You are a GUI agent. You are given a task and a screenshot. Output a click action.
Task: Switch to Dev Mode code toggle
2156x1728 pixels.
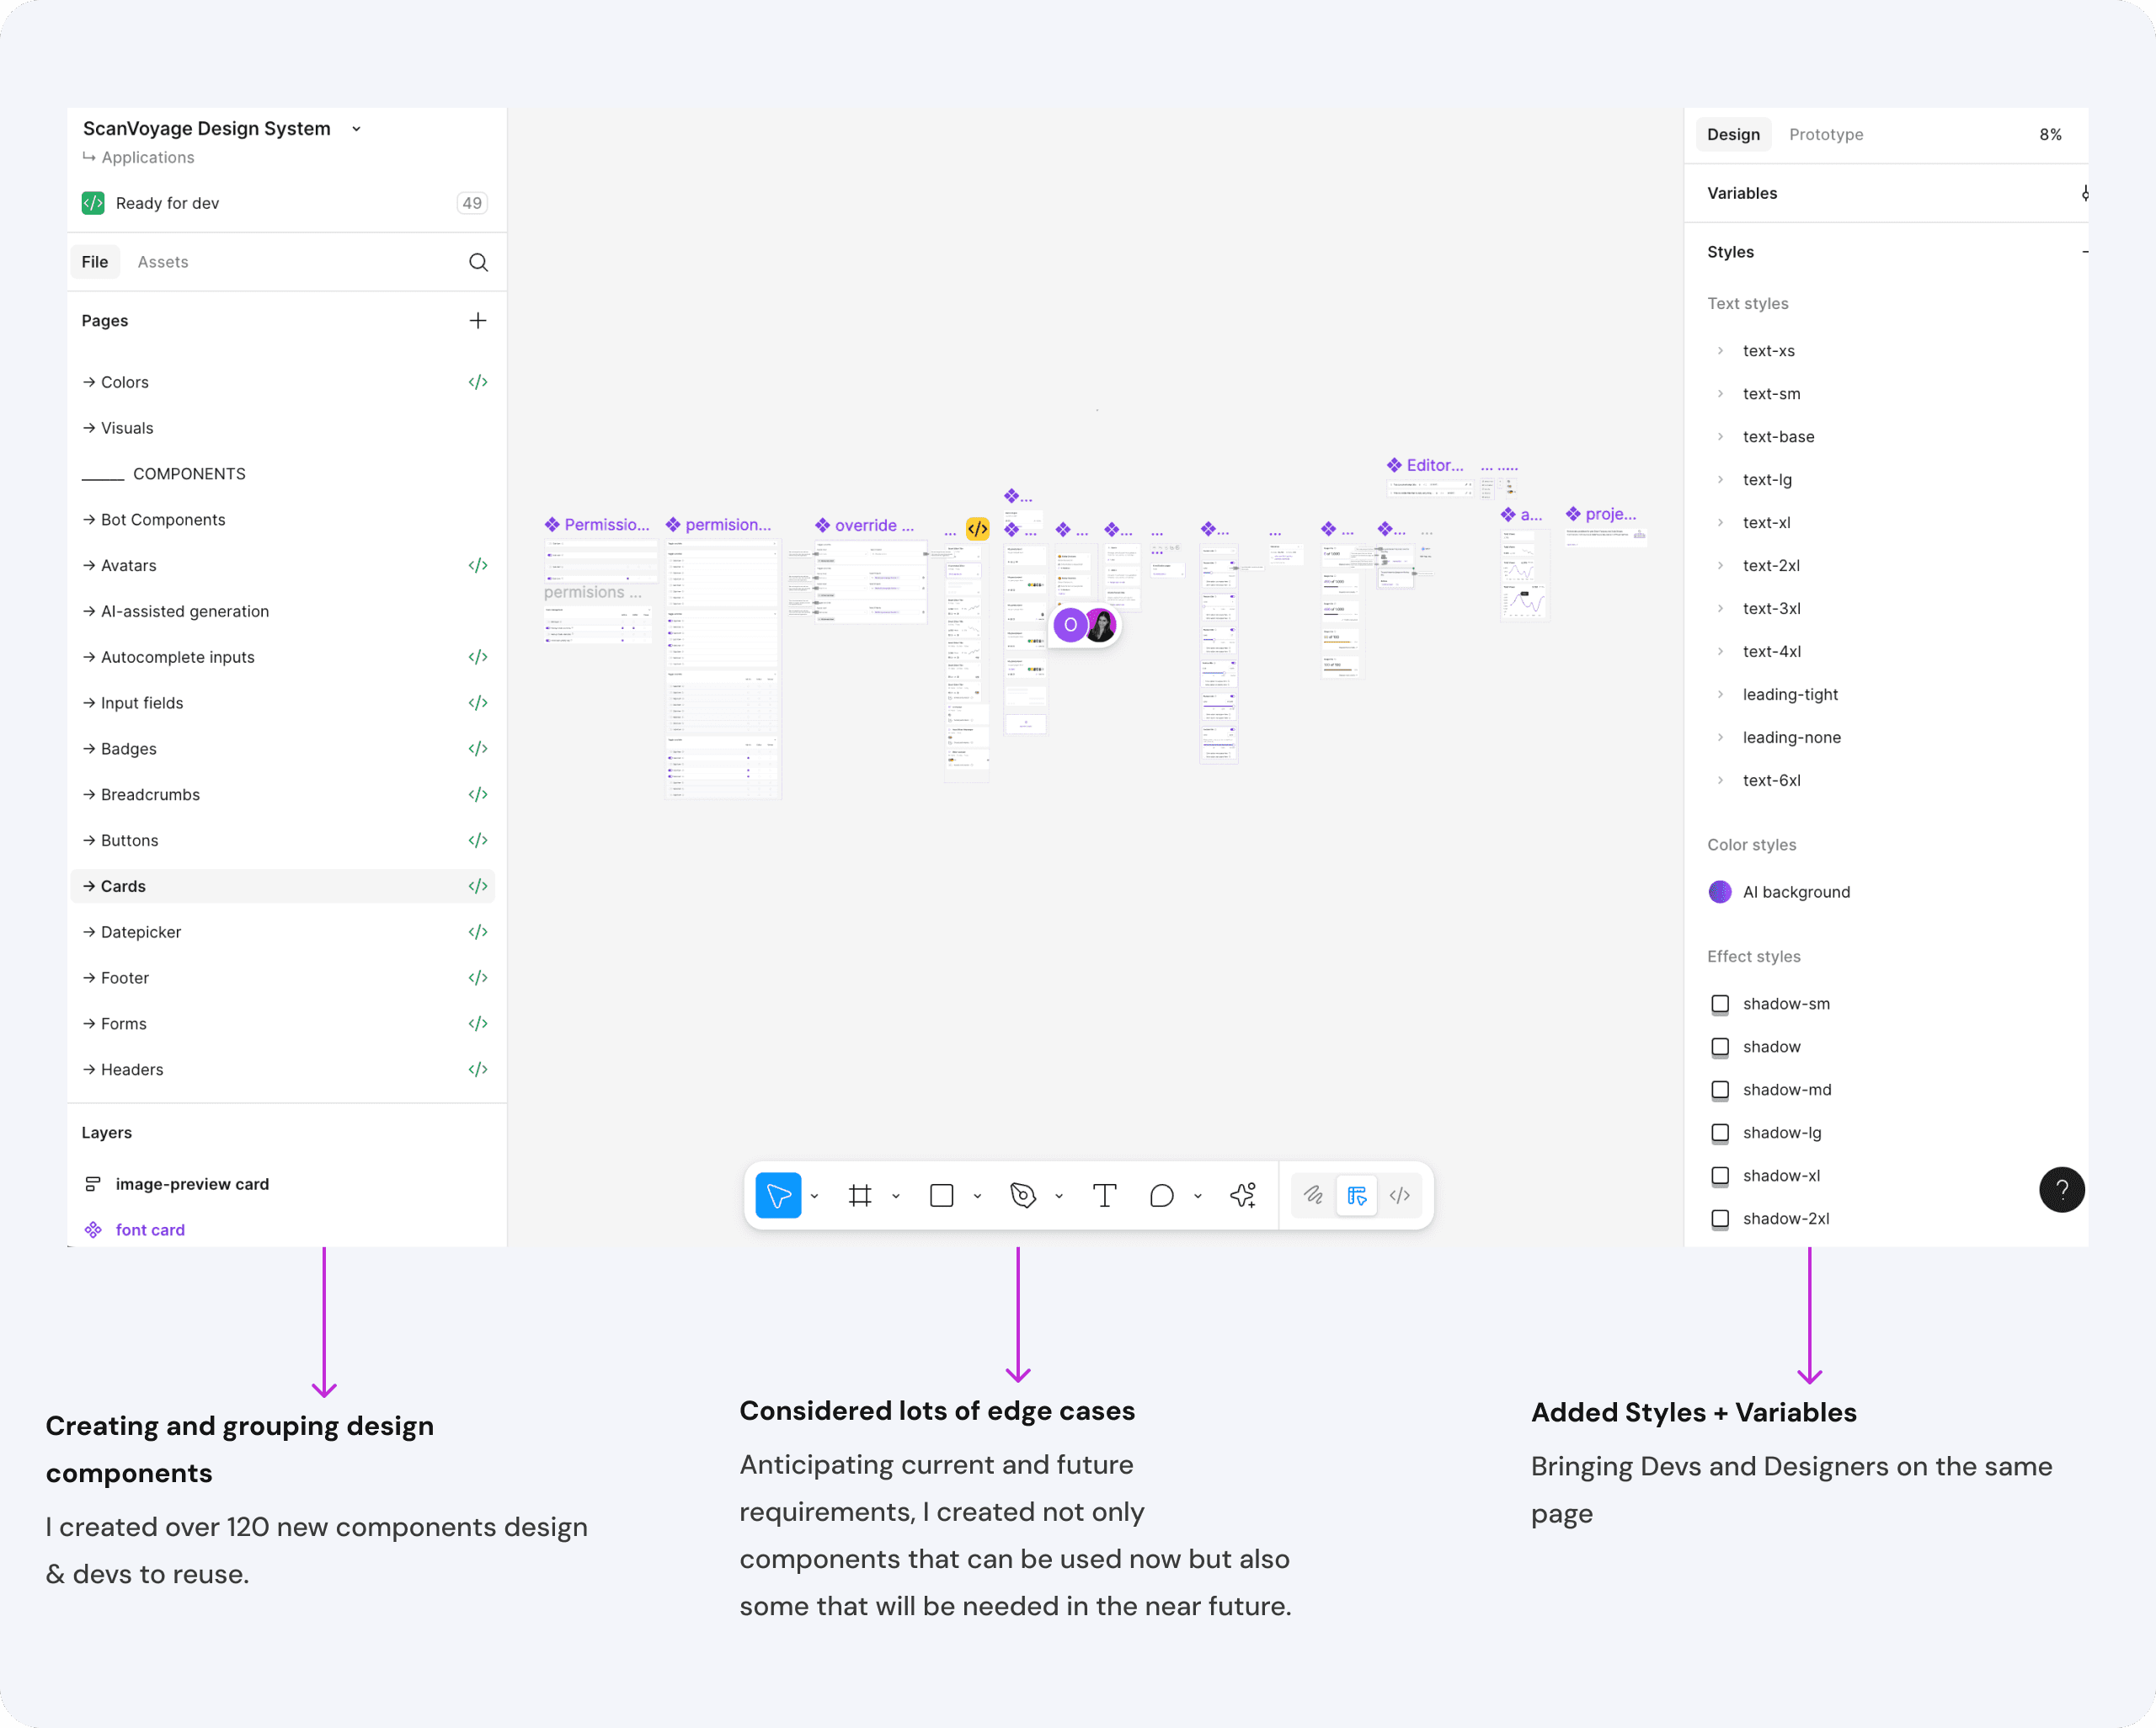coord(1400,1195)
